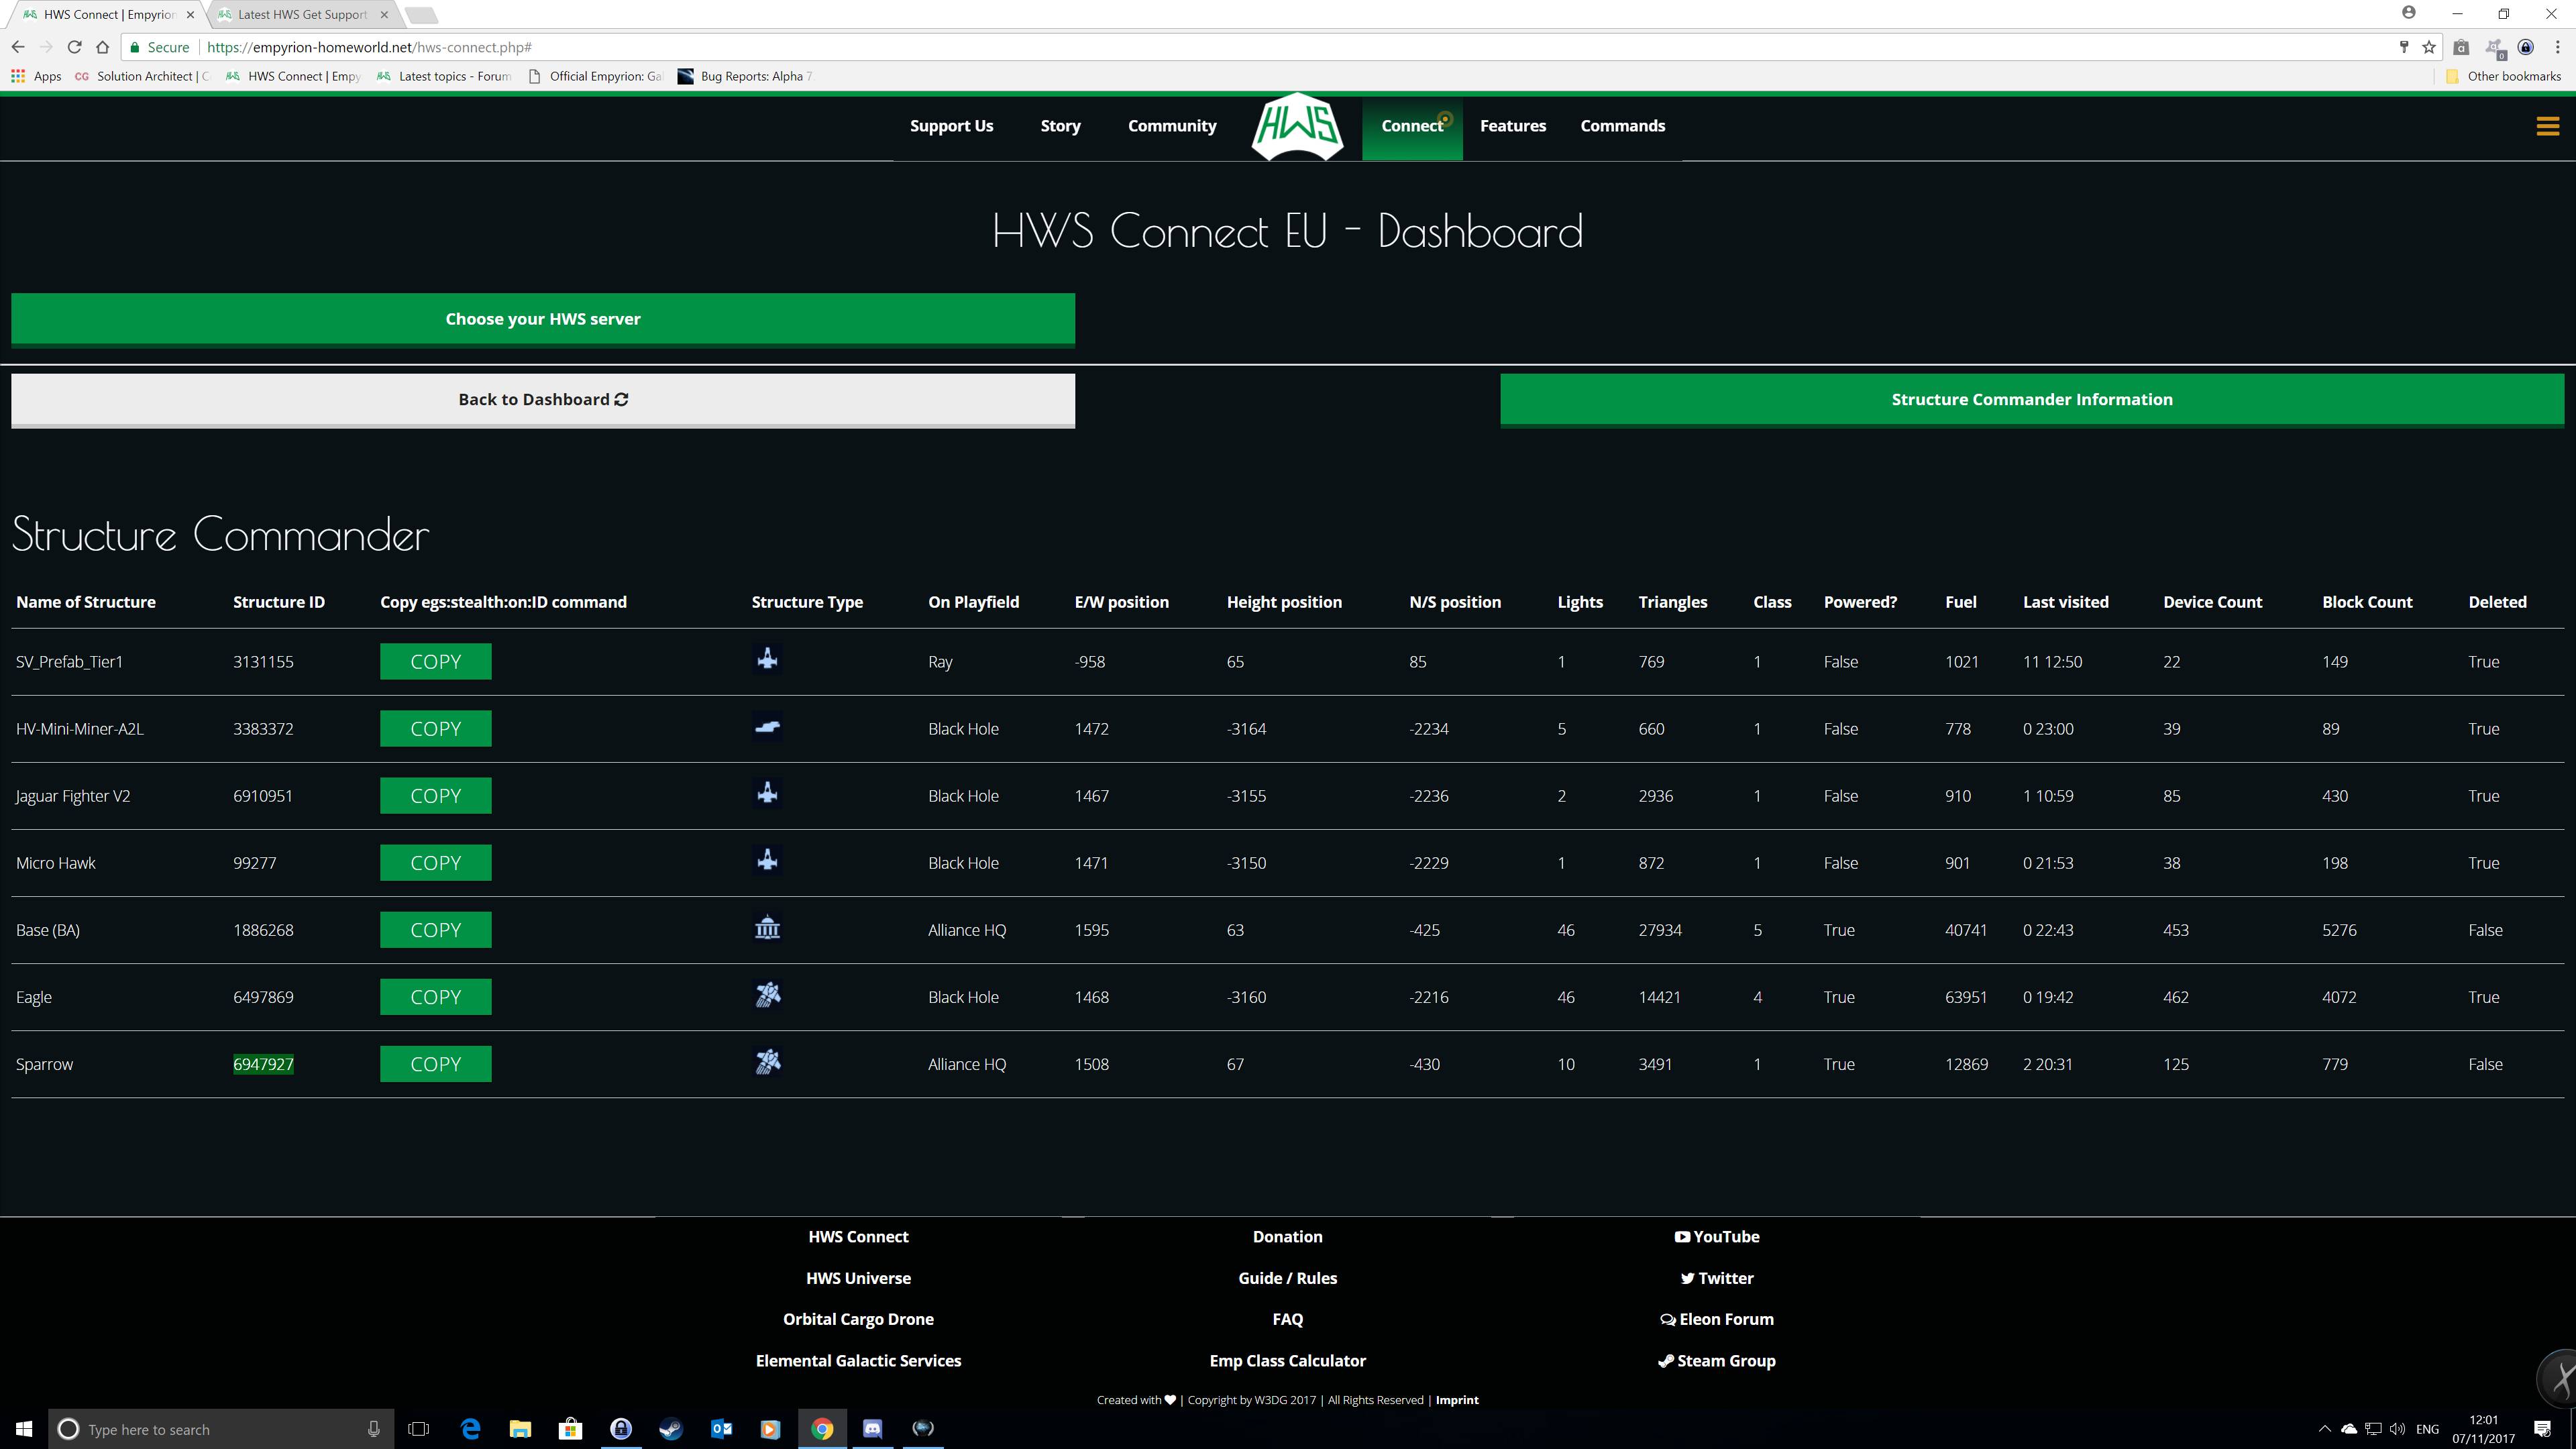Open Steam from the taskbar
This screenshot has width=2576, height=1449.
pos(671,1429)
